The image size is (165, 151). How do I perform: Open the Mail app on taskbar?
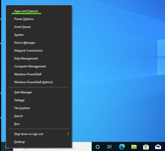(x=158, y=147)
